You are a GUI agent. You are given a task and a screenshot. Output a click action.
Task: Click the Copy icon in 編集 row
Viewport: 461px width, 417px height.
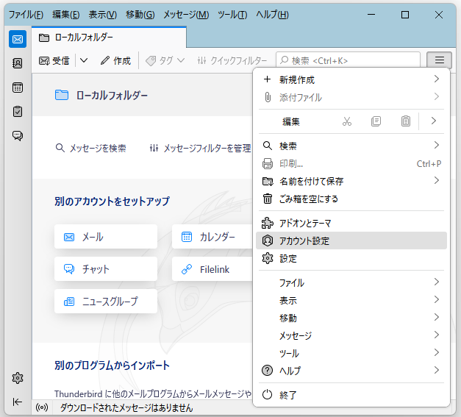376,121
